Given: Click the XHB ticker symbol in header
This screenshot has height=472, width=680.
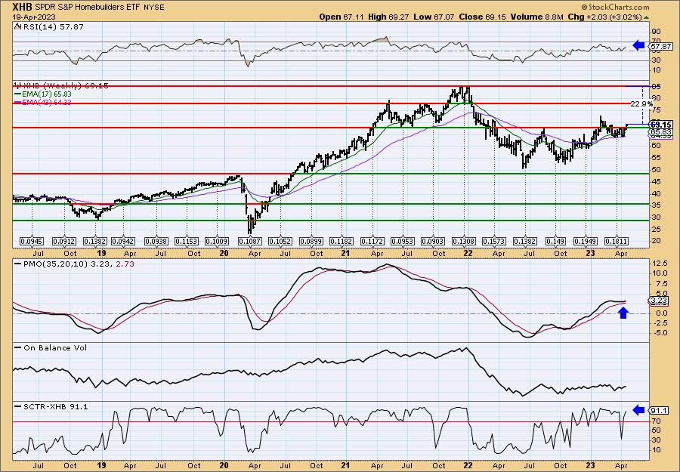Looking at the screenshot, I should point(23,7).
